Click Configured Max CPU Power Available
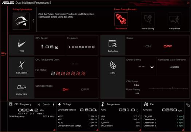The width and height of the screenshot is (191, 132). click(175, 67)
